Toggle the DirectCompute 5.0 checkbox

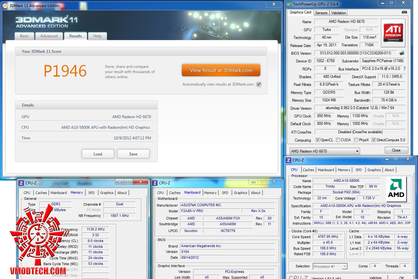click(x=374, y=140)
